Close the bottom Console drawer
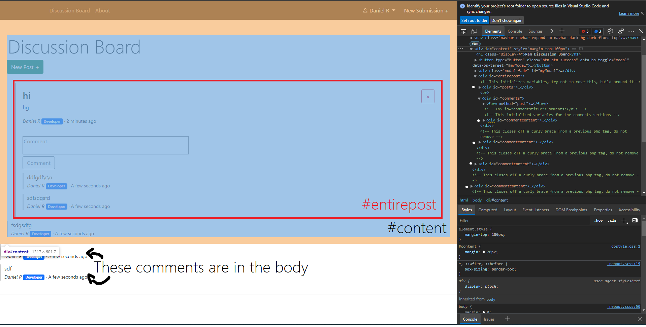This screenshot has width=646, height=327. tap(640, 319)
